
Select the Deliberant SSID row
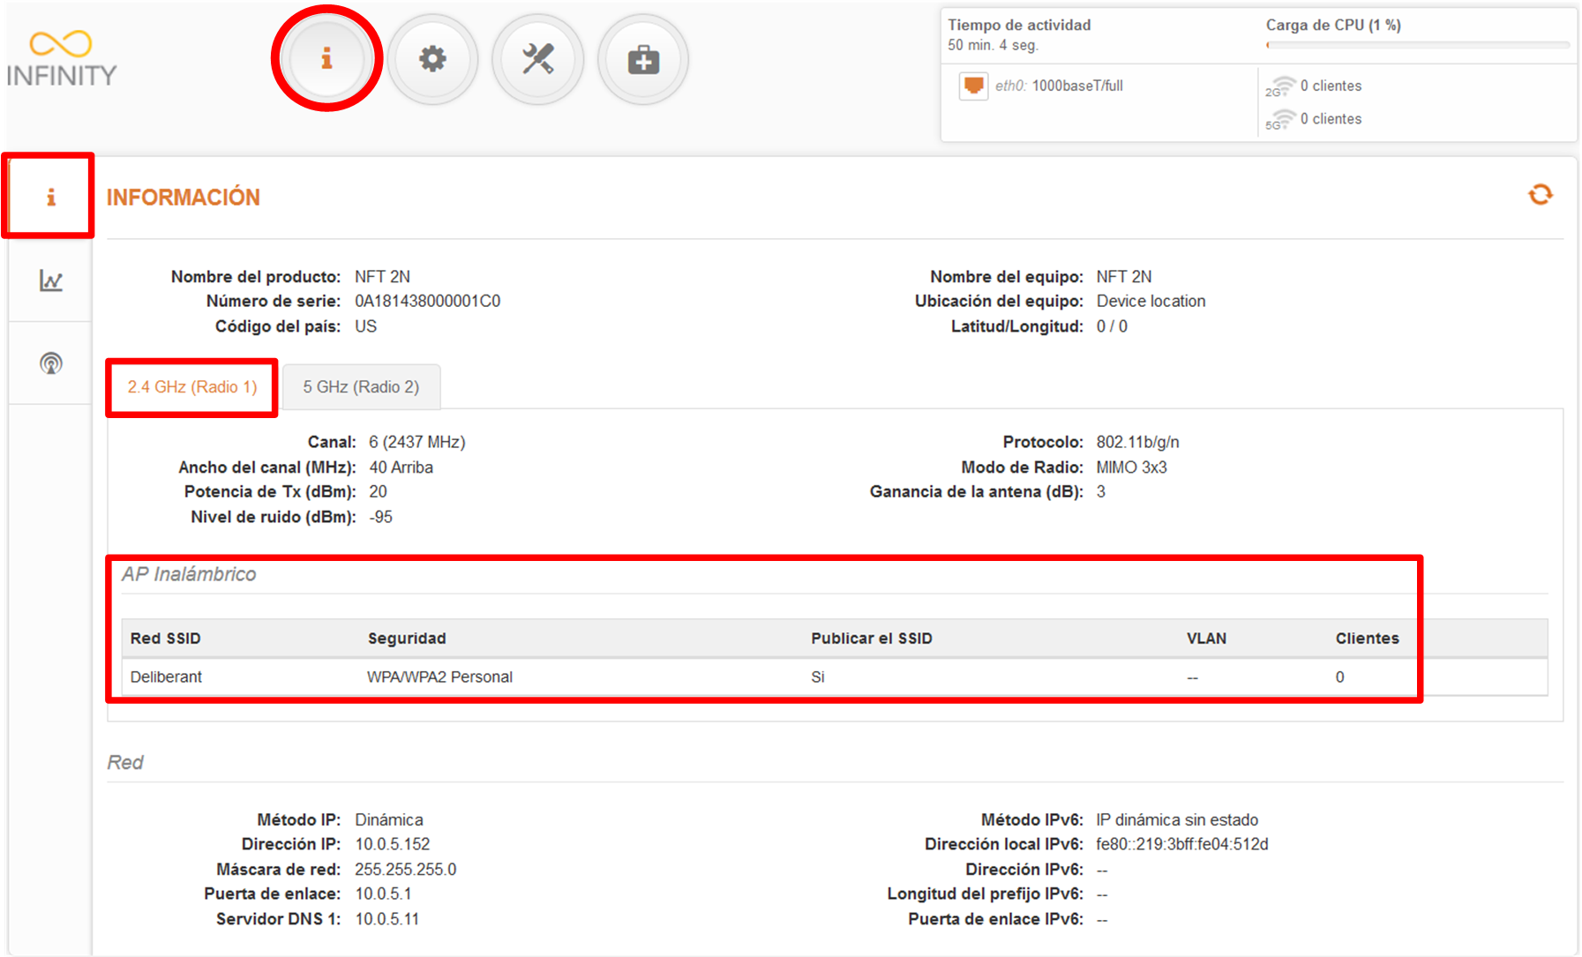pos(835,677)
